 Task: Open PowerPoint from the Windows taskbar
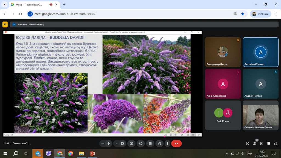point(92,154)
